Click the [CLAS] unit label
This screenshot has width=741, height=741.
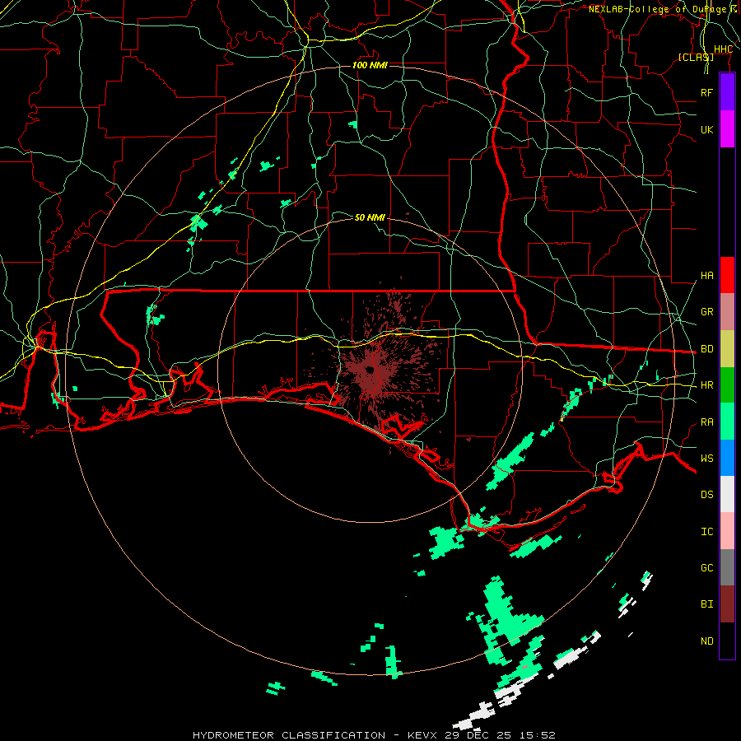(696, 57)
